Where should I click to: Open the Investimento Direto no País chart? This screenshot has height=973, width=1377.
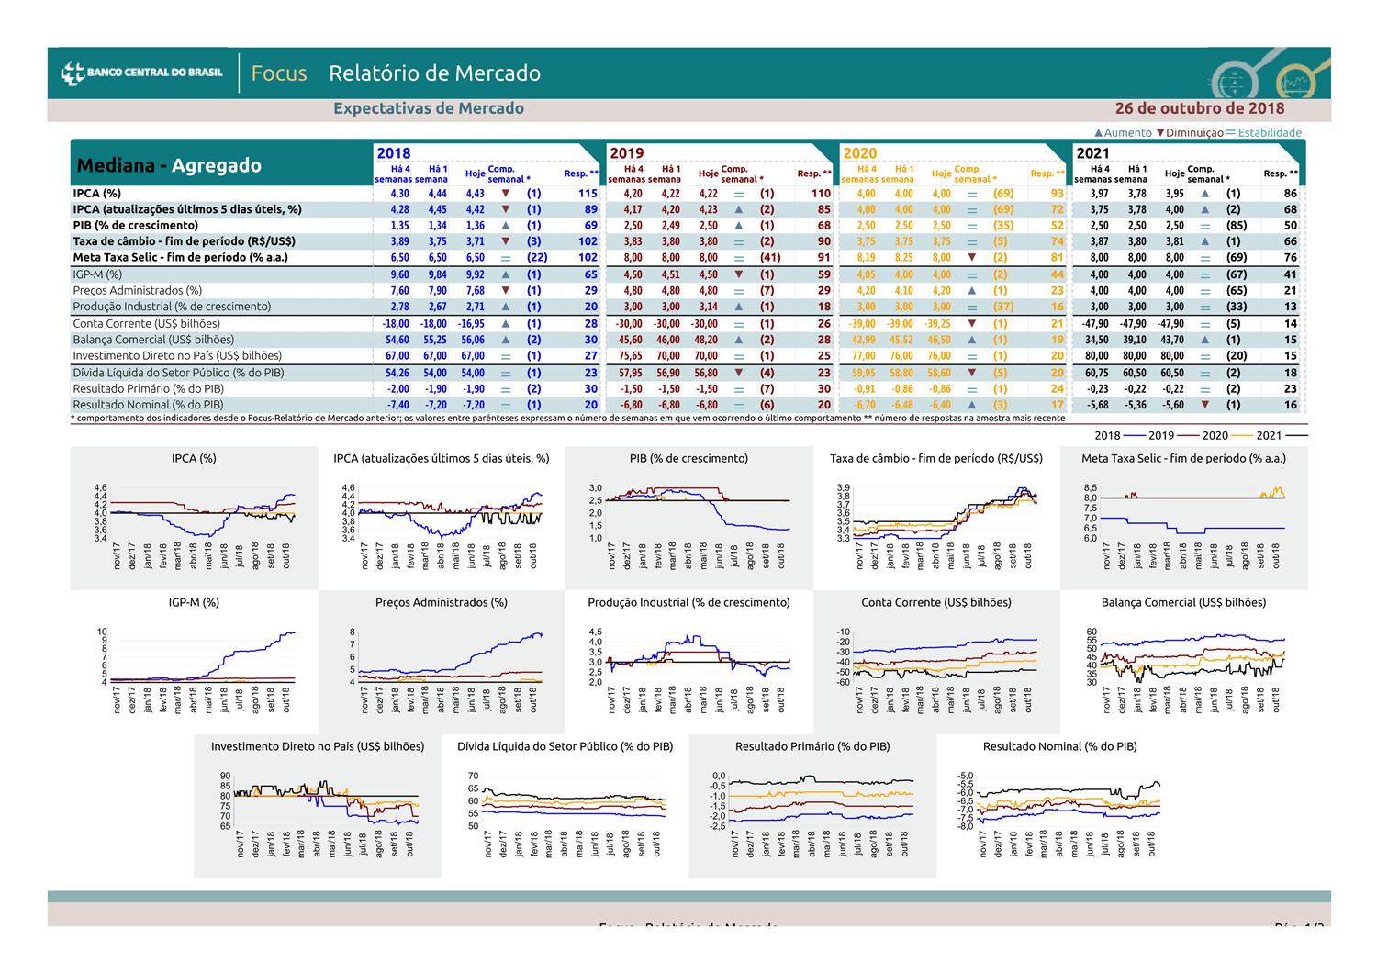click(318, 805)
